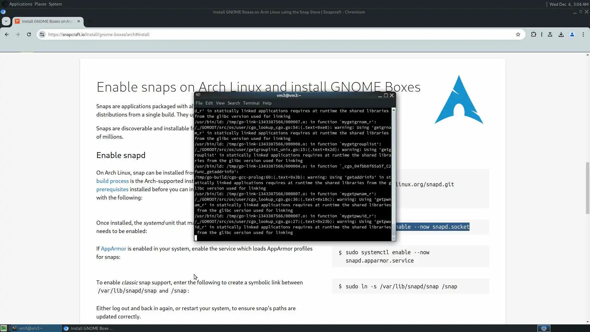
Task: Expand the tab search dropdown arrow
Action: tap(6, 21)
